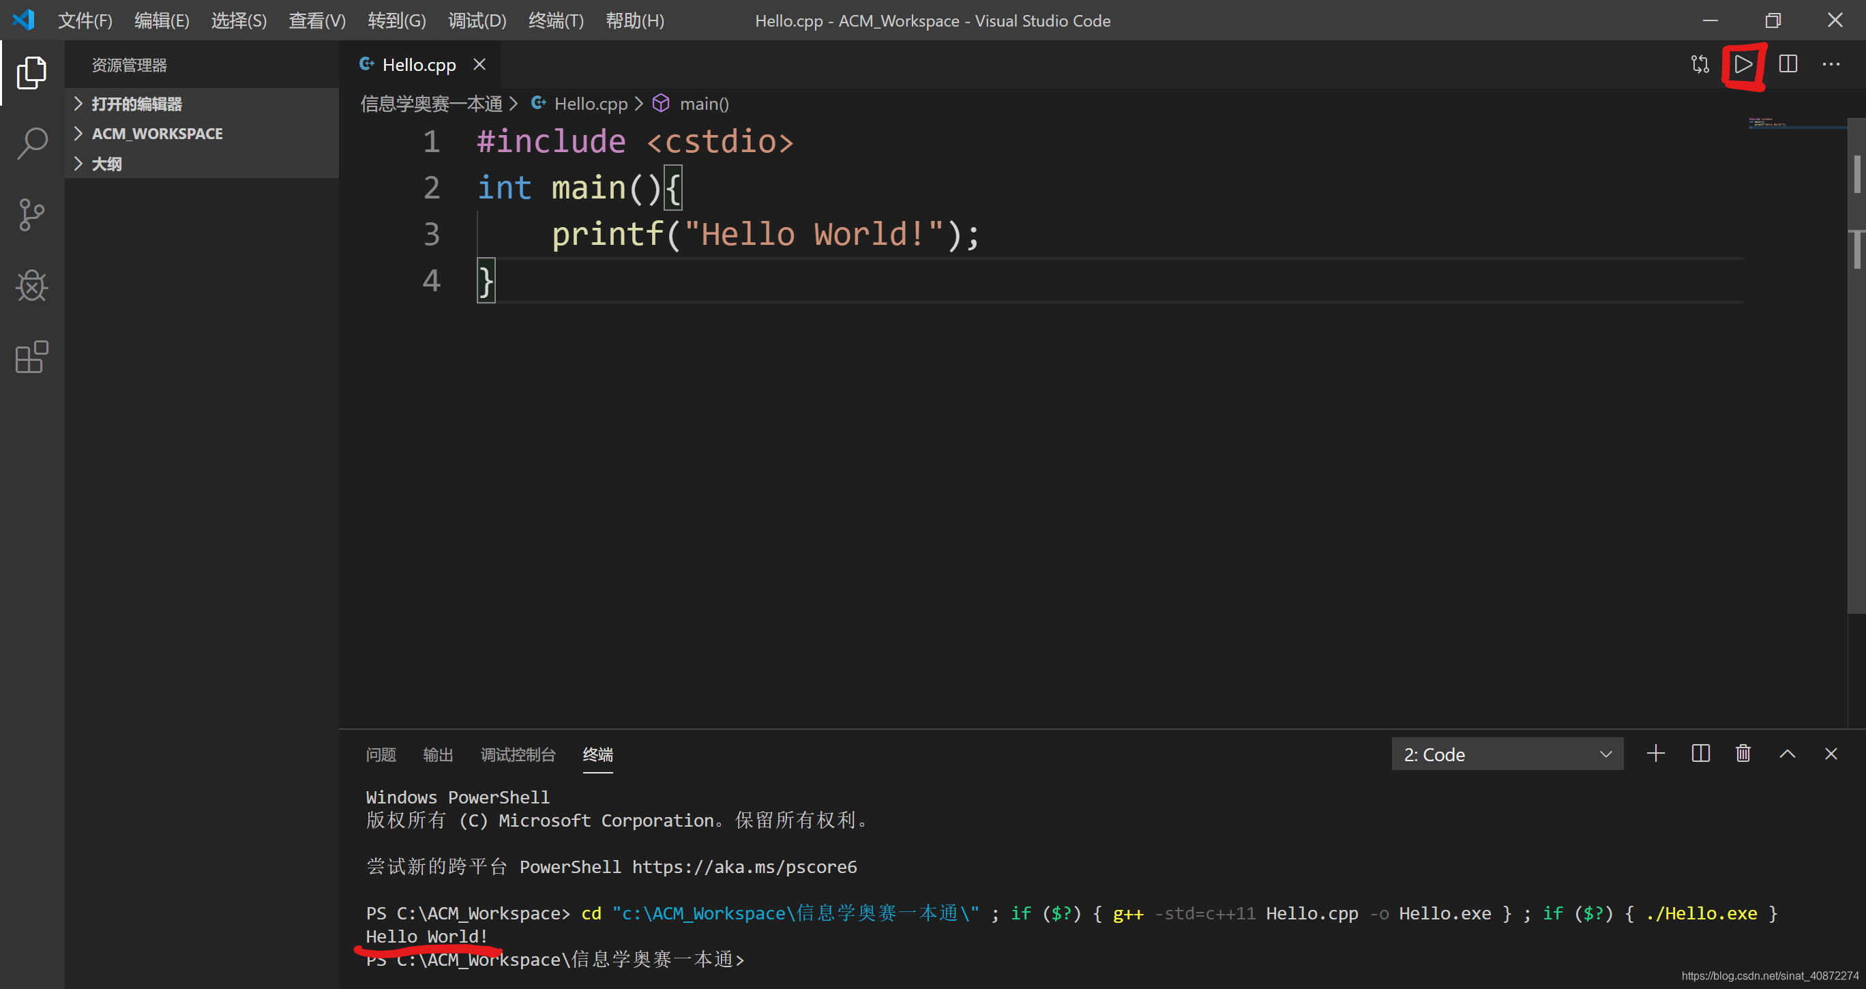This screenshot has width=1866, height=989.
Task: Switch to the 输出 panel tab
Action: 439,754
